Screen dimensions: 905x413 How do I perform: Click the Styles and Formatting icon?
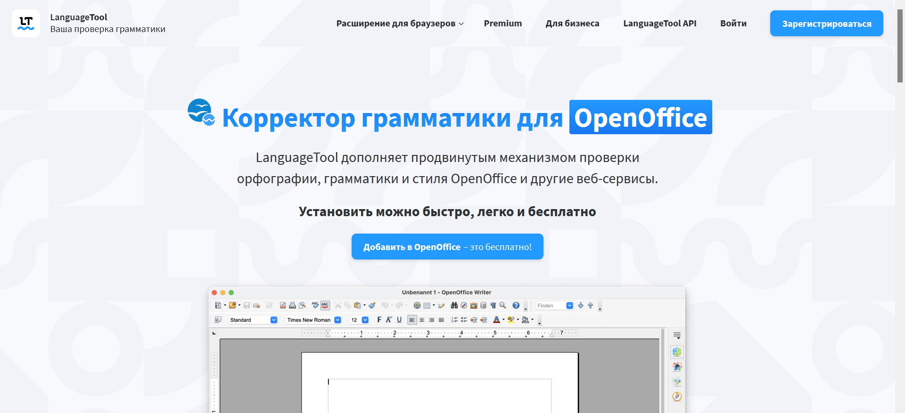point(218,320)
